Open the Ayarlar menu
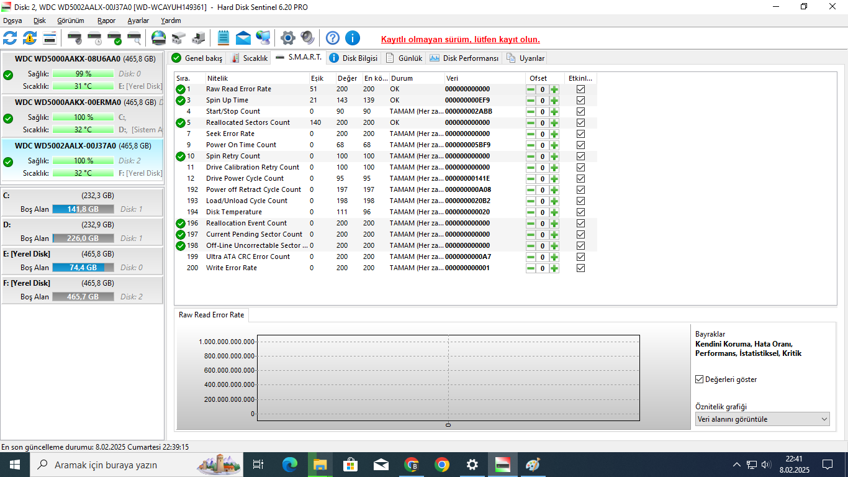848x477 pixels. (138, 20)
